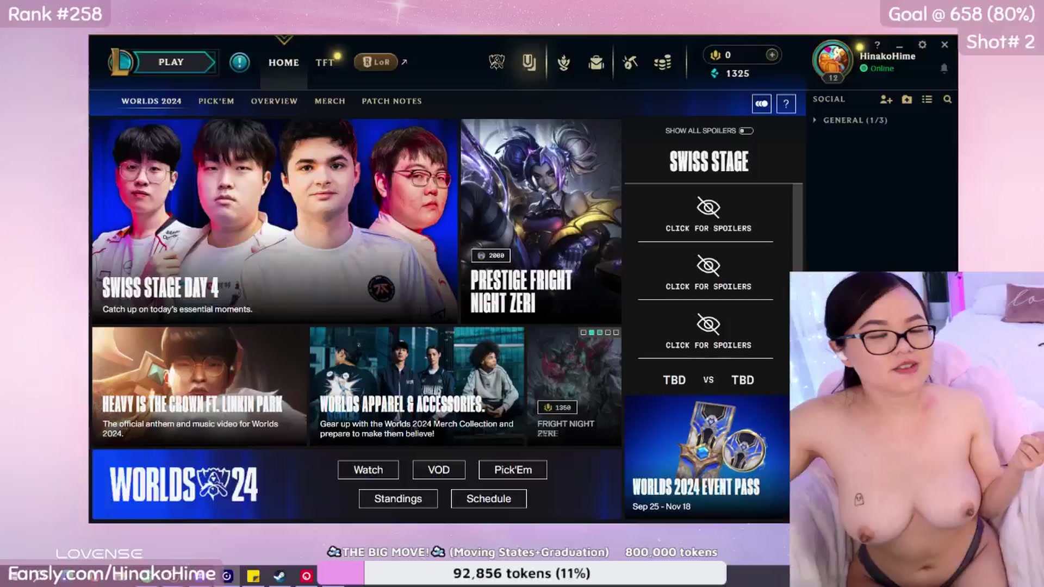Click the Blue Essence icon beside 1325
The image size is (1044, 587).
(x=715, y=73)
